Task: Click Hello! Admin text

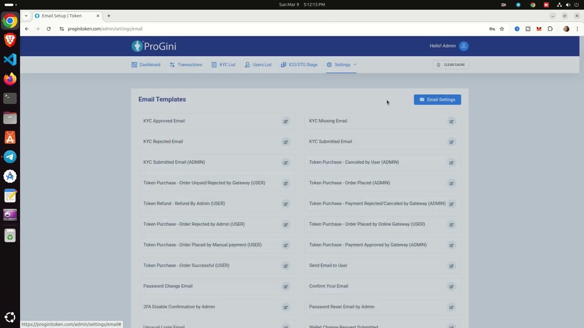Action: pyautogui.click(x=443, y=46)
